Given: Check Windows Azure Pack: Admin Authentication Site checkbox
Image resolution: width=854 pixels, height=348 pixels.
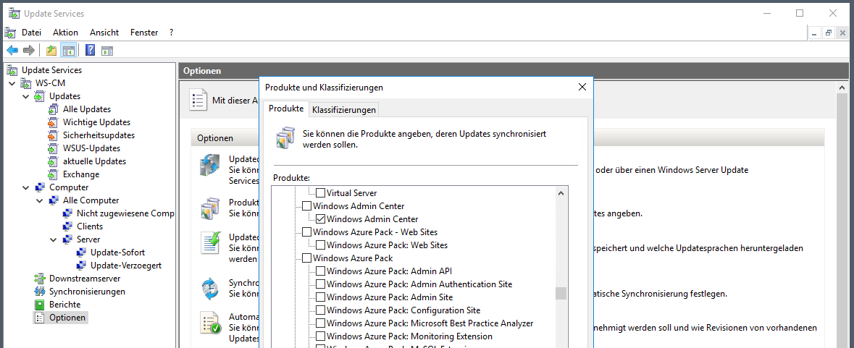Looking at the screenshot, I should (321, 284).
